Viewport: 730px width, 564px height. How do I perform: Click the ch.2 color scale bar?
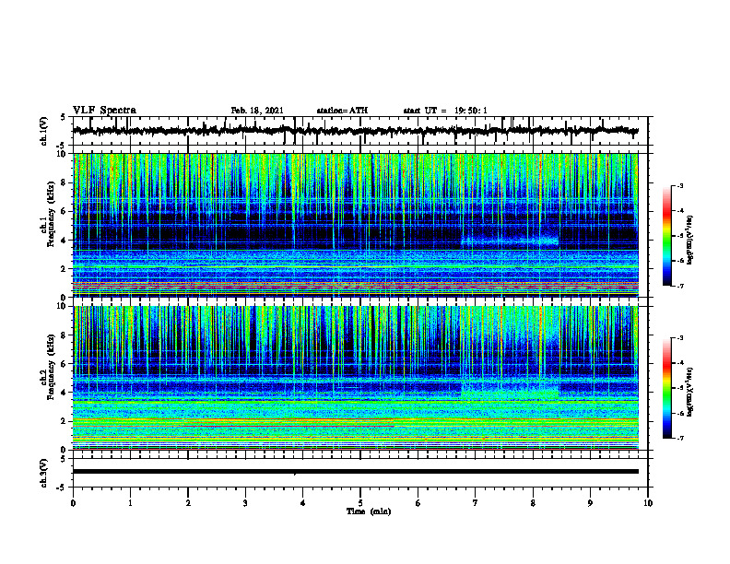(x=667, y=388)
